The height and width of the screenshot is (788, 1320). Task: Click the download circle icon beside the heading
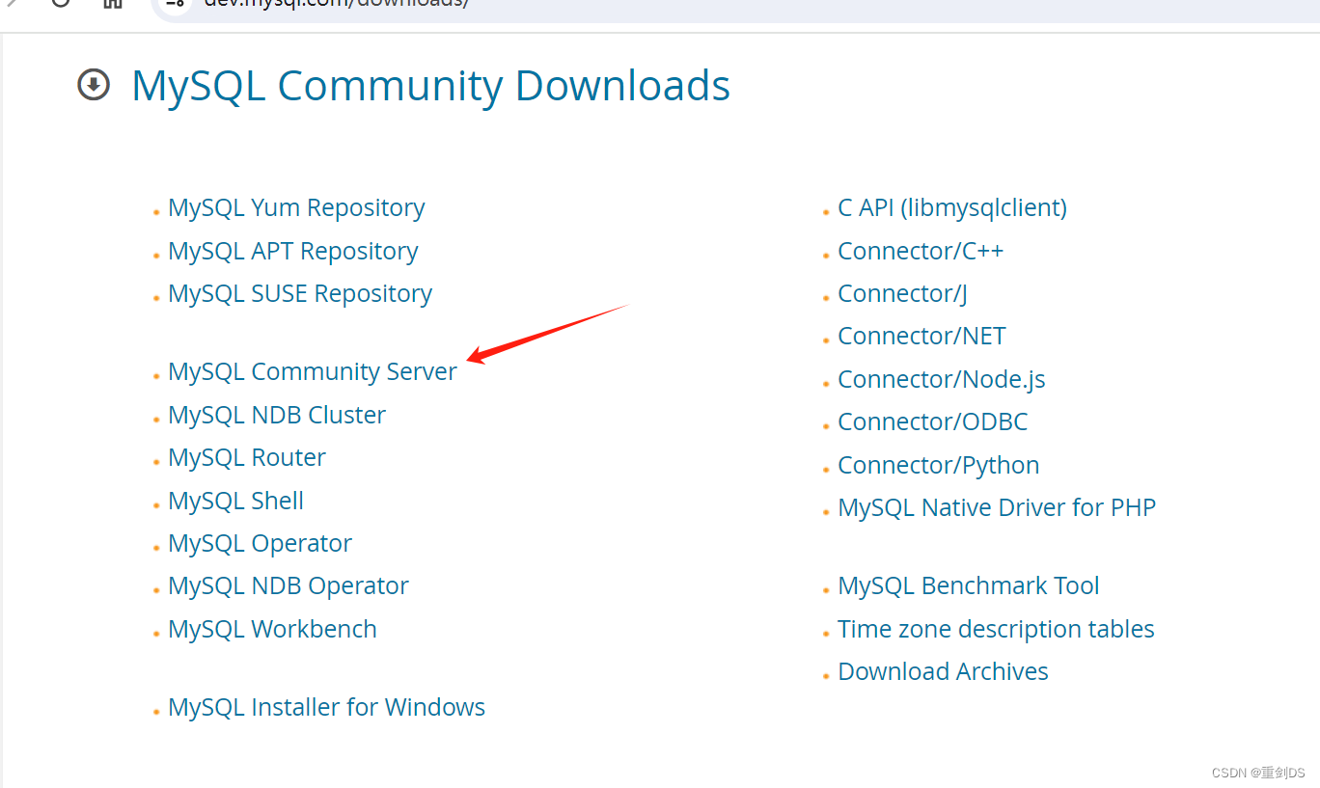94,85
